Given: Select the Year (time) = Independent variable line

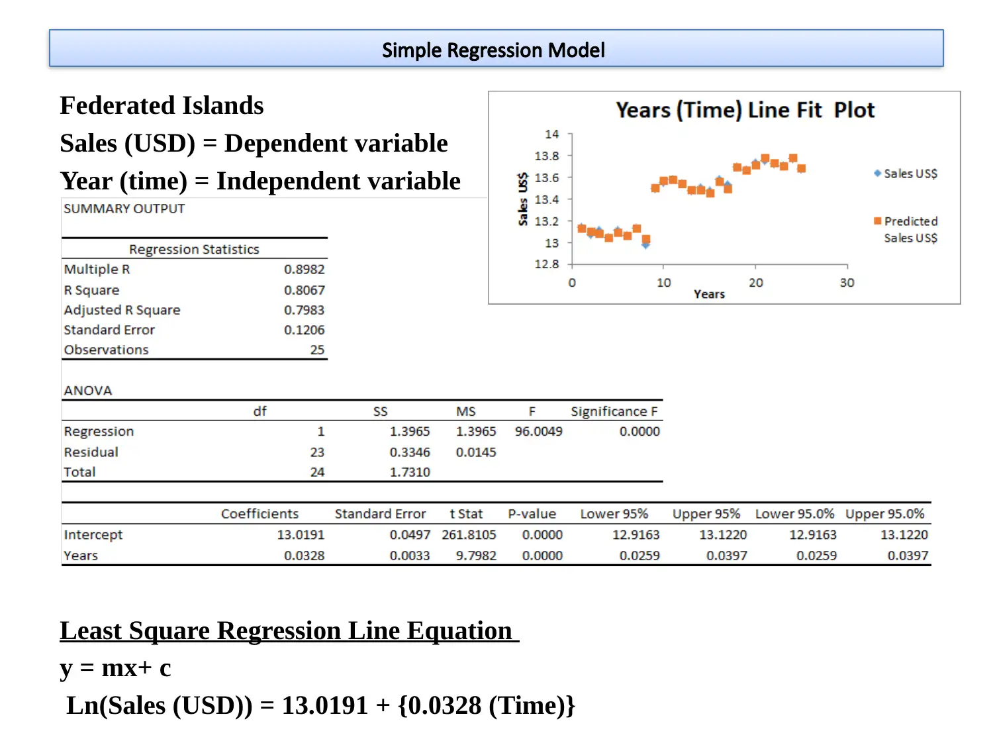Looking at the screenshot, I should coord(260,181).
